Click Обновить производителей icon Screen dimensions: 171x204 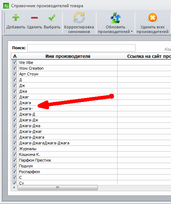115,18
